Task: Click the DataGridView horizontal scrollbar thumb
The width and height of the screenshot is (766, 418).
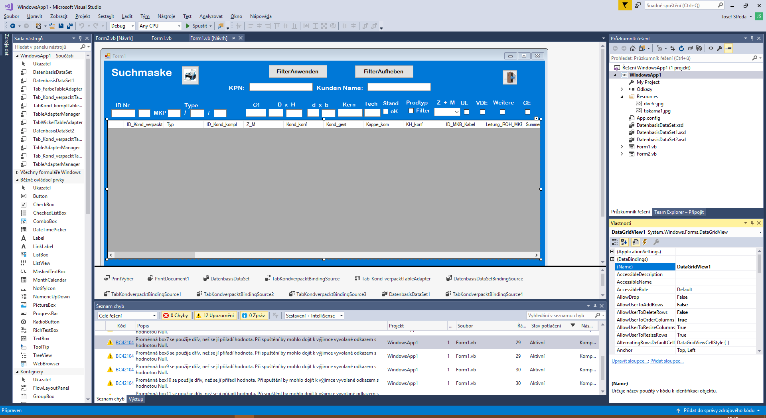Action: pos(155,255)
